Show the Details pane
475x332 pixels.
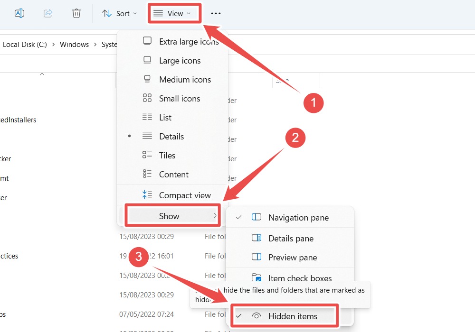(x=290, y=238)
